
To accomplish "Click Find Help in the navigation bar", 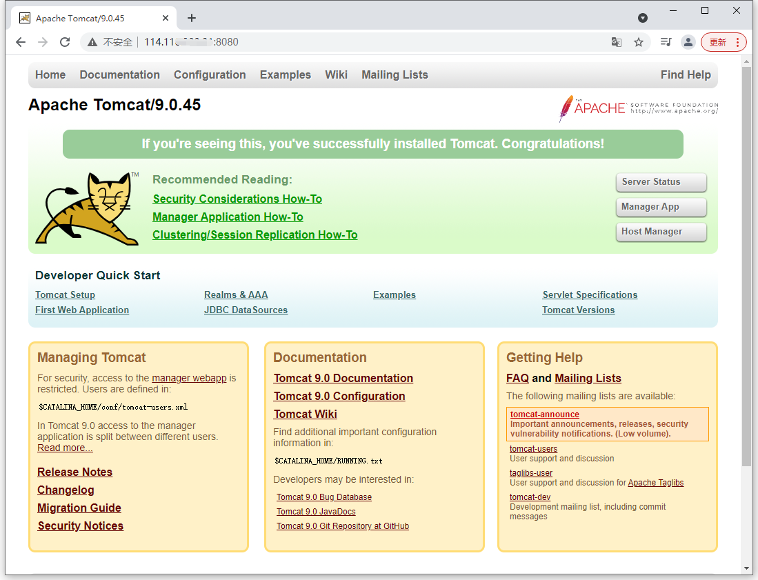I will click(686, 75).
